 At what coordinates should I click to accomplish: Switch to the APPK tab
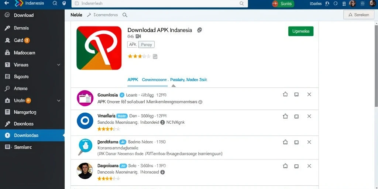(133, 80)
